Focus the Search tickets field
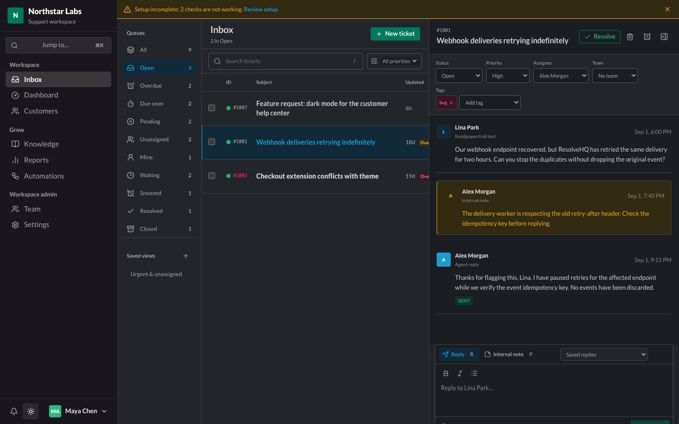Screen dimensions: 679x424 (286, 61)
